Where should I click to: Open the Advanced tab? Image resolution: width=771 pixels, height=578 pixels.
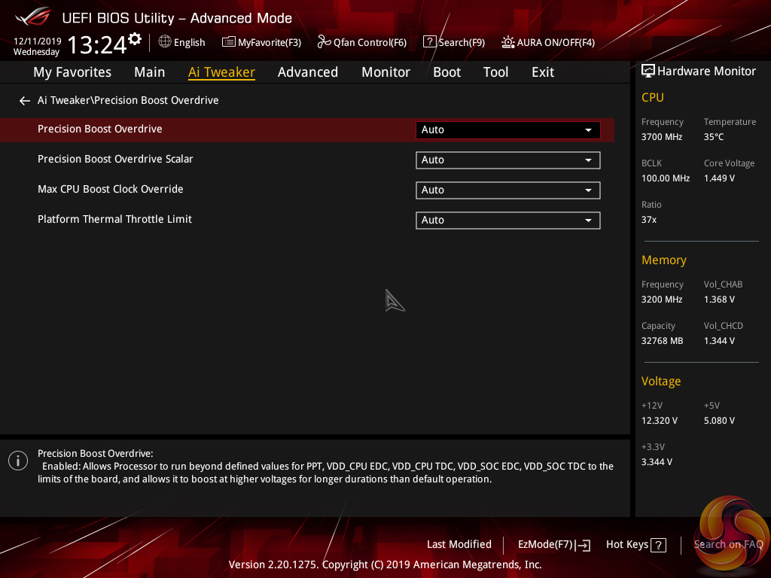[x=308, y=72]
